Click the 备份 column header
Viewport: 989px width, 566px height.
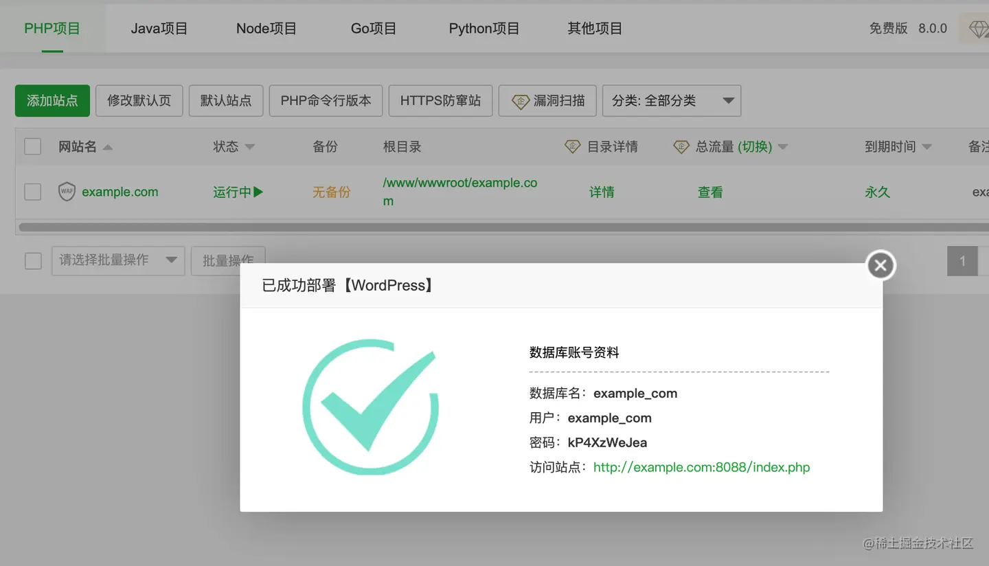tap(325, 146)
